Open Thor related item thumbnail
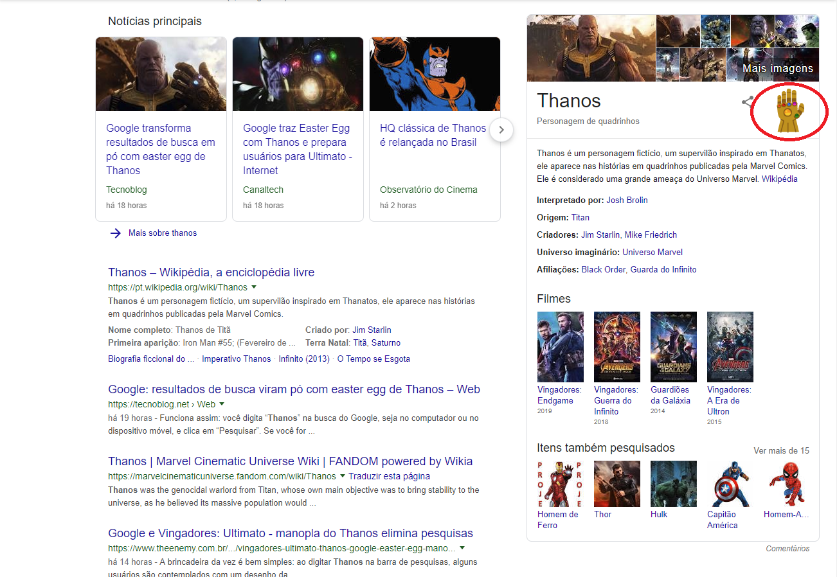This screenshot has height=577, width=837. tap(617, 484)
